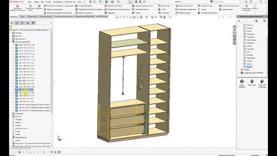Switch to Поверхности tab
Image resolution: width=277 pixels, height=156 pixels.
point(32,16)
